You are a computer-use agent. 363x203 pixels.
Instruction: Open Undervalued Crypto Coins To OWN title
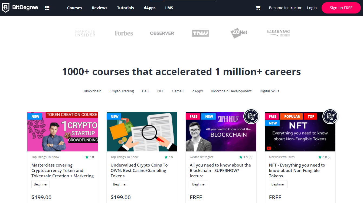pos(139,171)
